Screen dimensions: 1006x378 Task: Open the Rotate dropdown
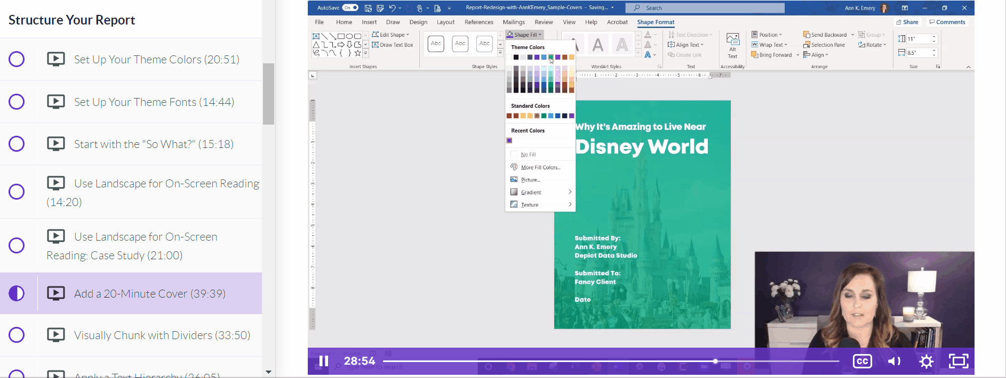[x=872, y=45]
